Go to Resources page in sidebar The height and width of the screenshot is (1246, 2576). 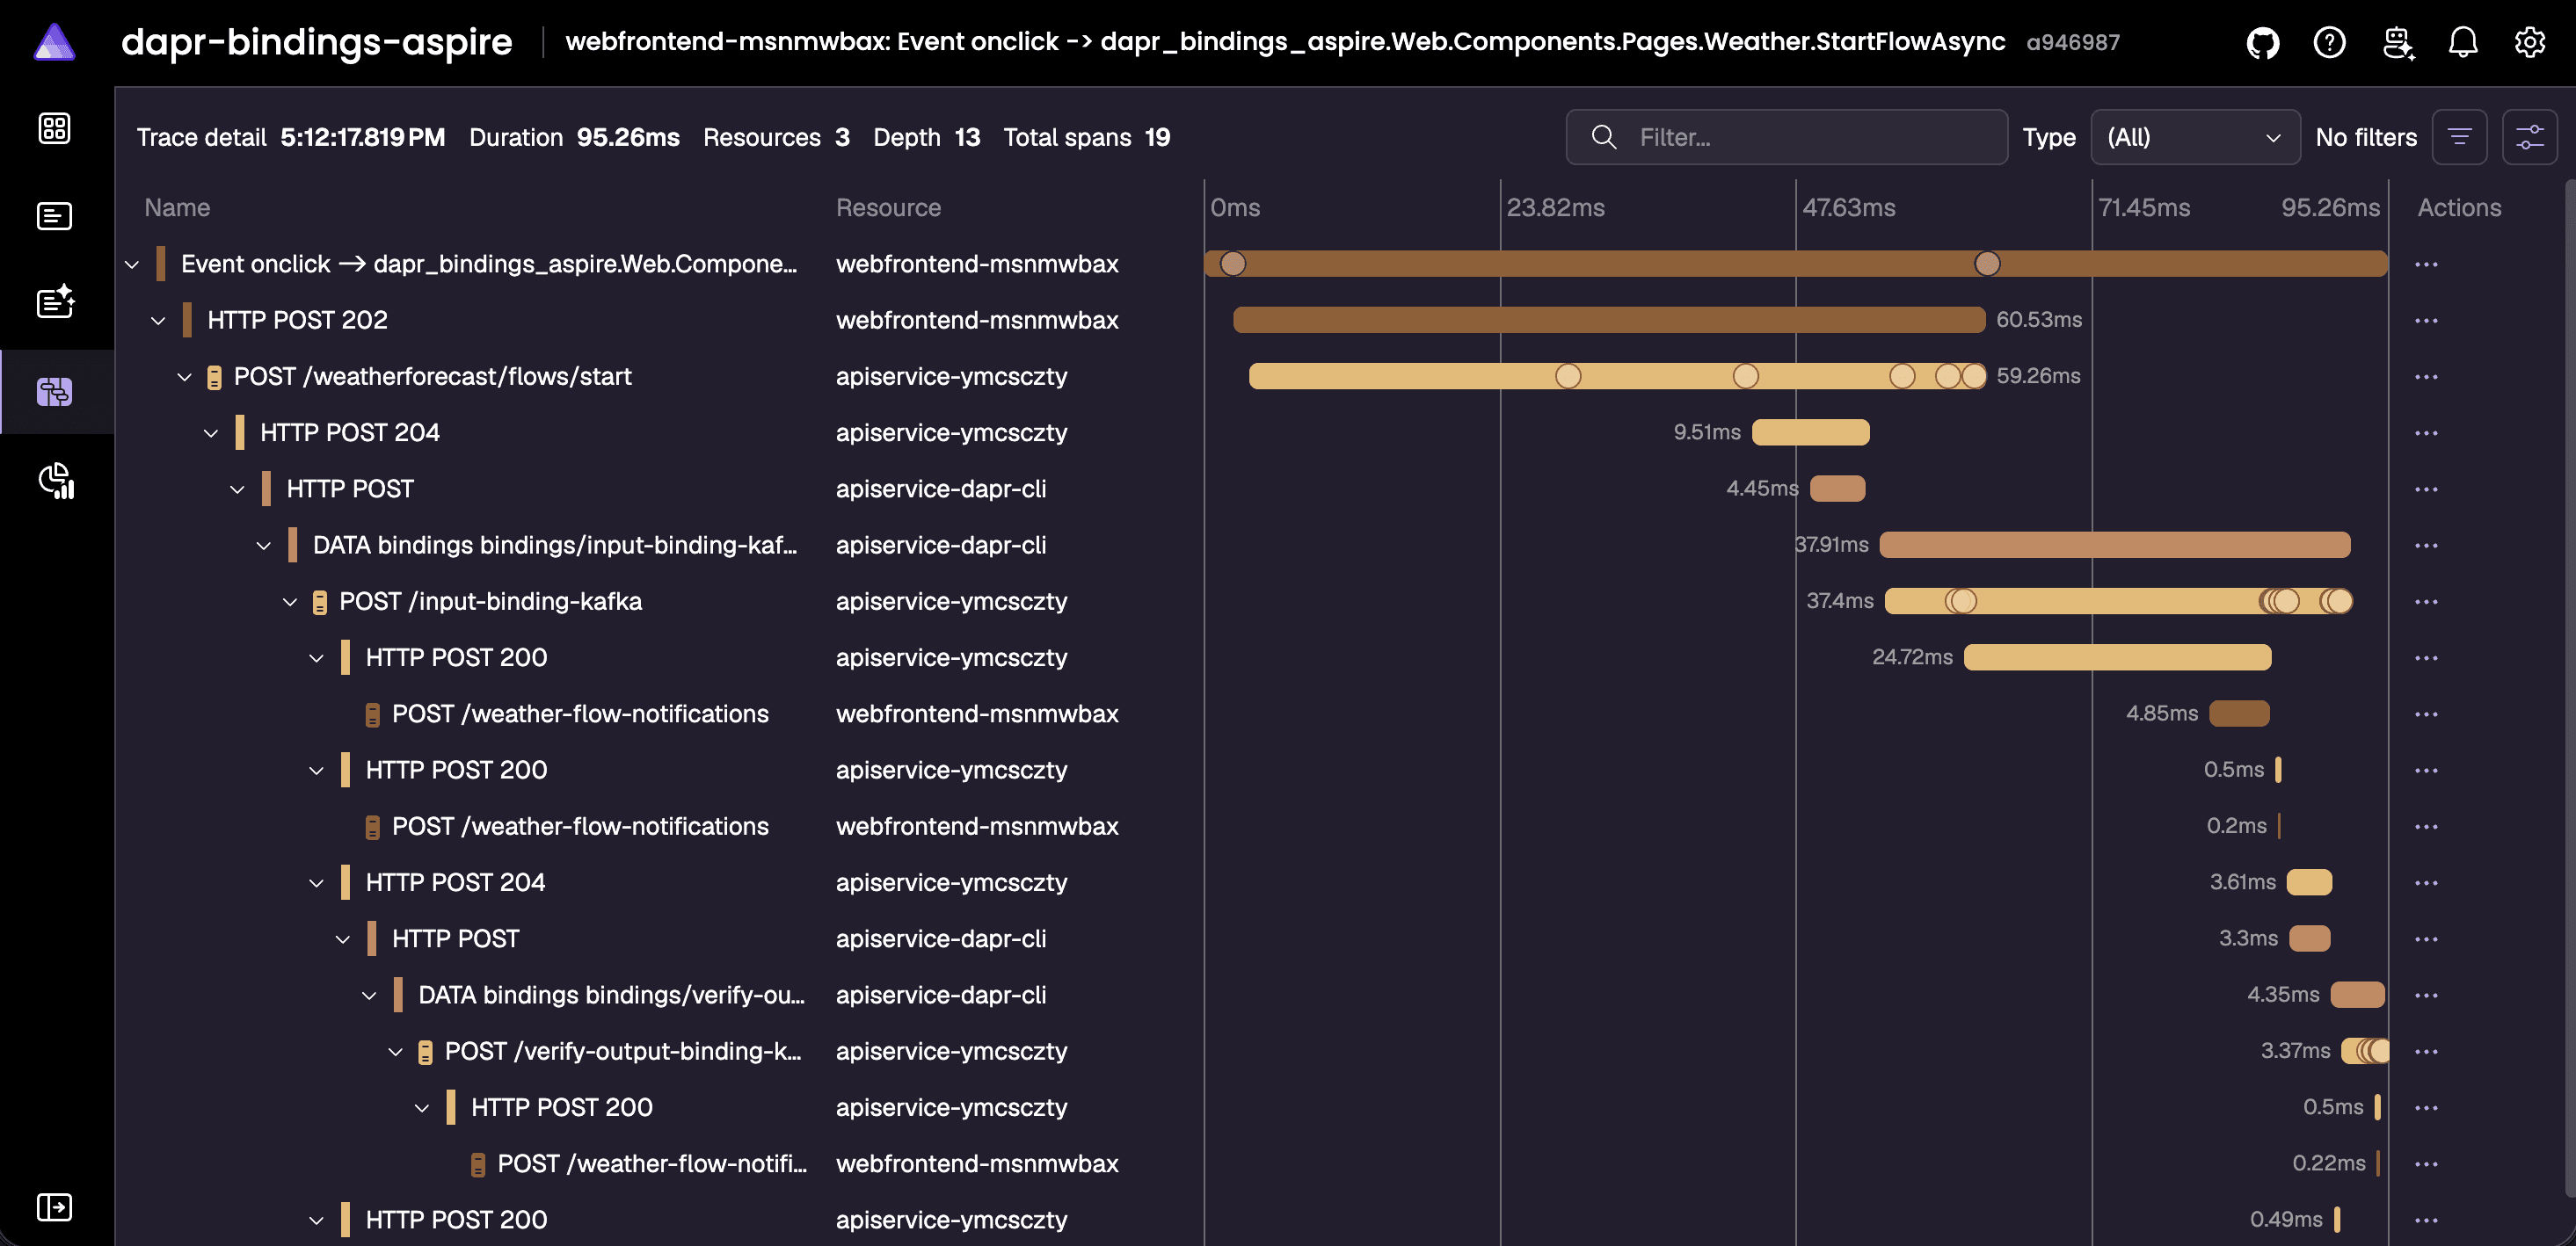tap(54, 128)
